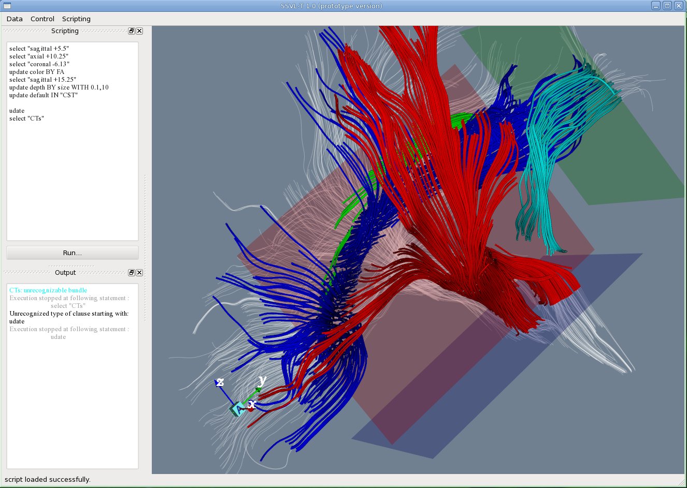This screenshot has height=488, width=687.
Task: Open the Data menu
Action: (15, 19)
